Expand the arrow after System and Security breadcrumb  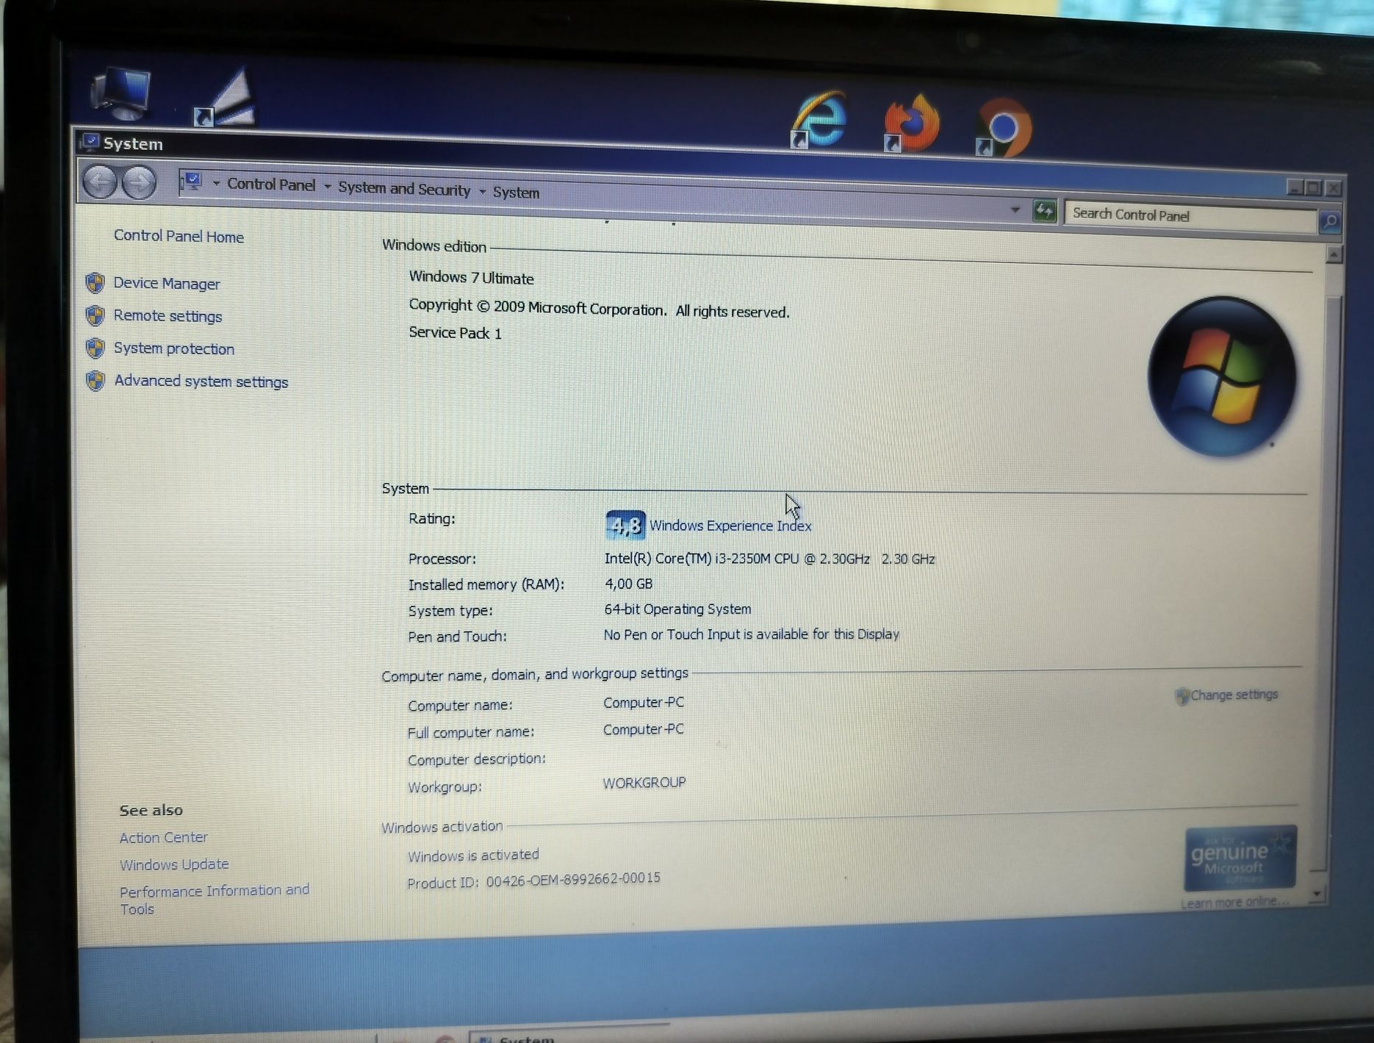[x=482, y=191]
